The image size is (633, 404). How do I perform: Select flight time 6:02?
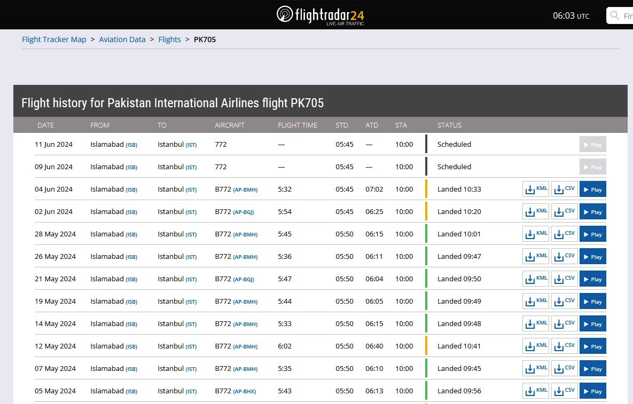[x=285, y=346]
